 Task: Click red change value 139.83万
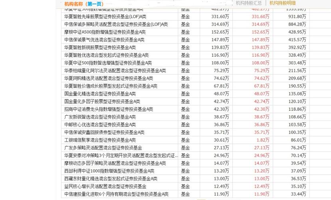tap(260, 47)
